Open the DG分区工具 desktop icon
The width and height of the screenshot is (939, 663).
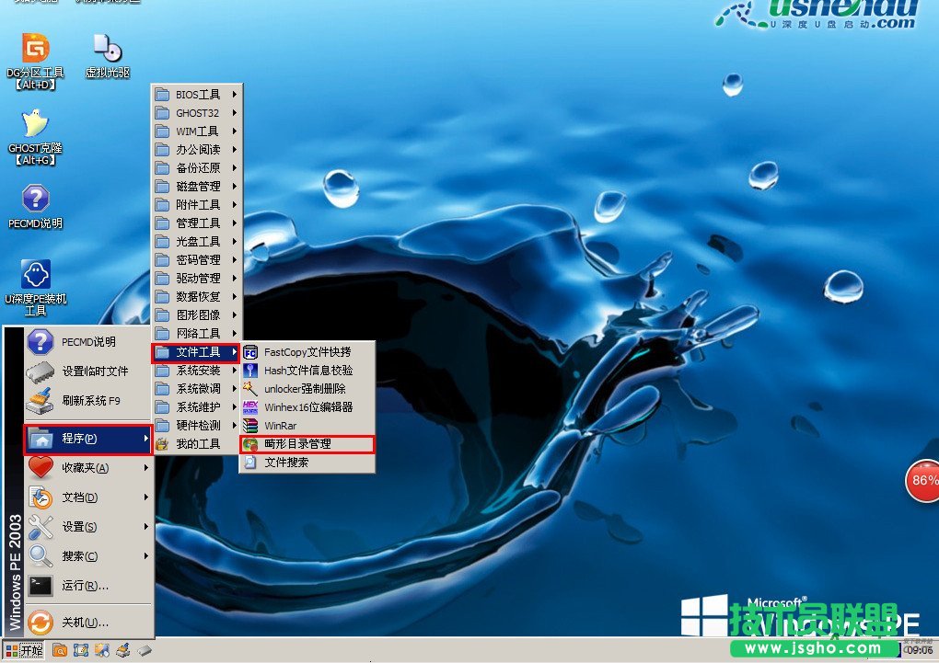[x=35, y=51]
